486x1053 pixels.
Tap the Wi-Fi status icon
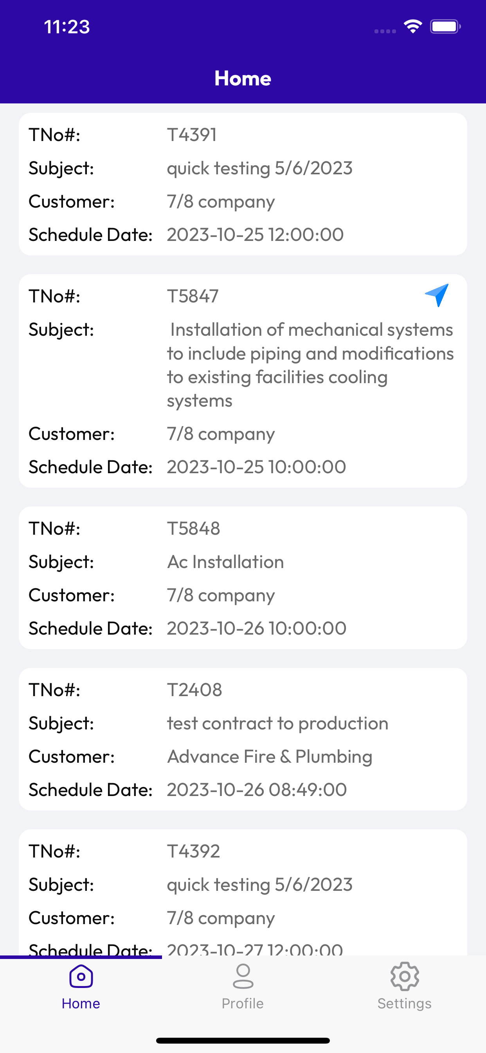pyautogui.click(x=413, y=27)
